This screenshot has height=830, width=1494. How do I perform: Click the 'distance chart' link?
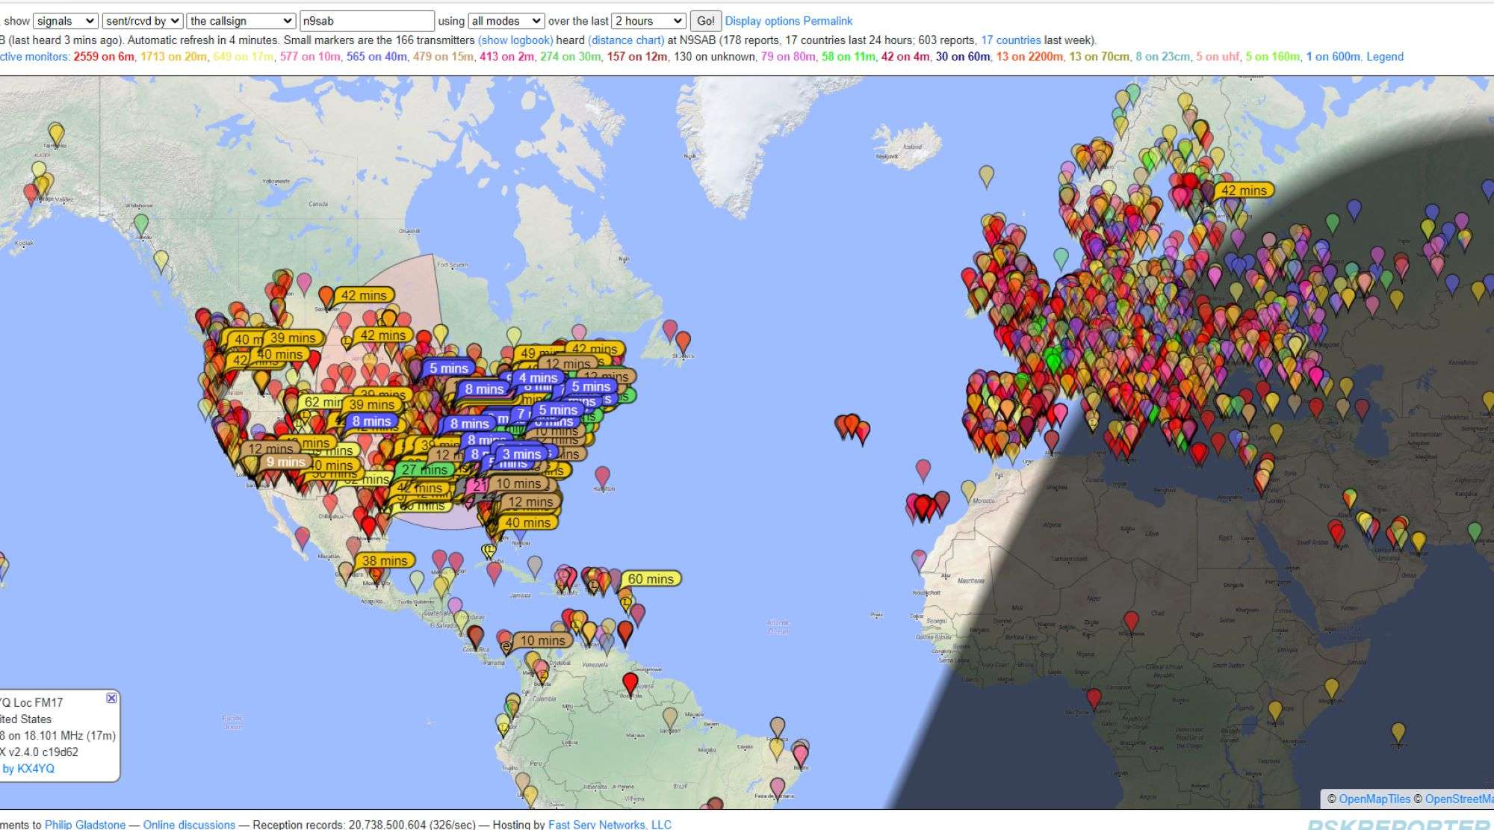coord(626,40)
